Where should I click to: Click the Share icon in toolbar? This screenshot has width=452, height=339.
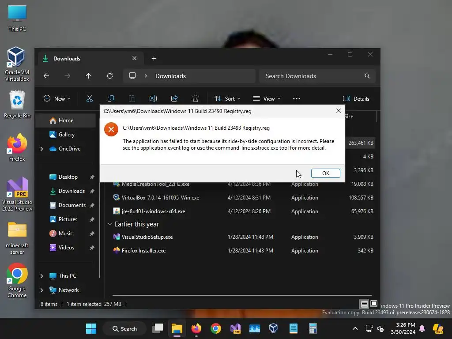[174, 98]
